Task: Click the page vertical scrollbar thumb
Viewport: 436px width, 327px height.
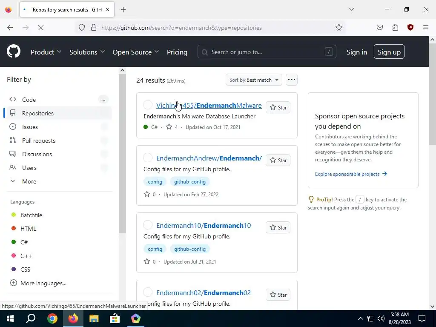Action: click(x=432, y=95)
